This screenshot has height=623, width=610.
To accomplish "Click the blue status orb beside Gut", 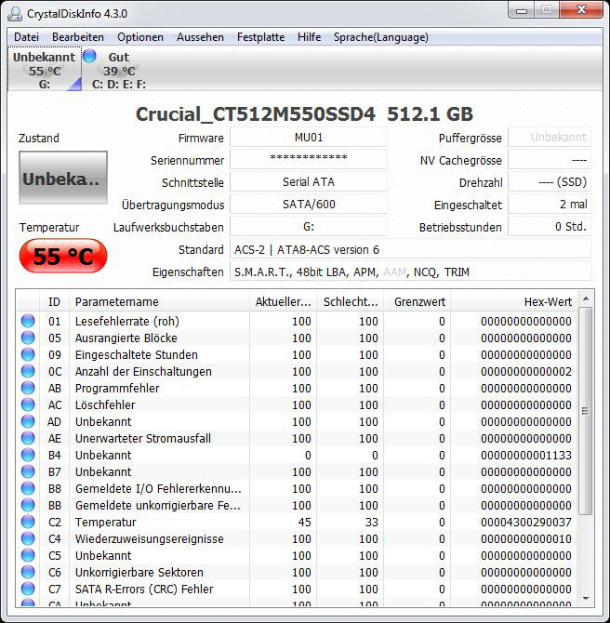I will click(x=89, y=56).
